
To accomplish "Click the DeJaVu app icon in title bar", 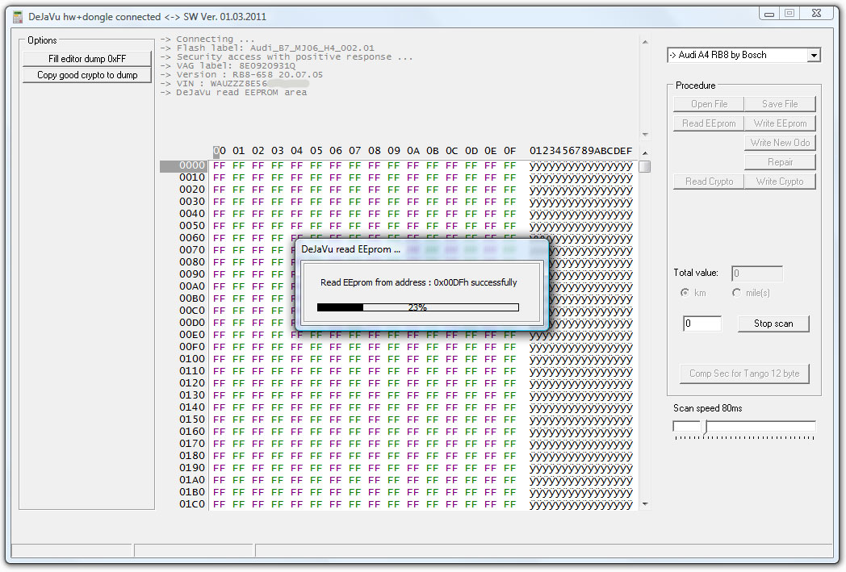I will (x=17, y=17).
